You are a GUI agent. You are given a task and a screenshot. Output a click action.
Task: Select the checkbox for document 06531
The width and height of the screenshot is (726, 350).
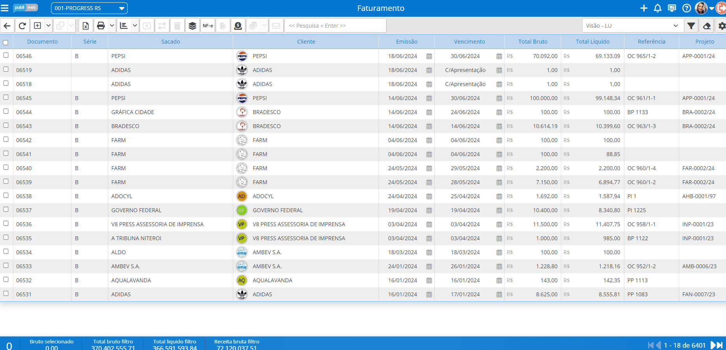[x=6, y=294]
